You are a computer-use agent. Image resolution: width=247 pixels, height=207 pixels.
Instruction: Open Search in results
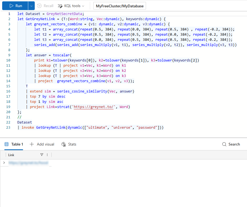tap(231, 144)
